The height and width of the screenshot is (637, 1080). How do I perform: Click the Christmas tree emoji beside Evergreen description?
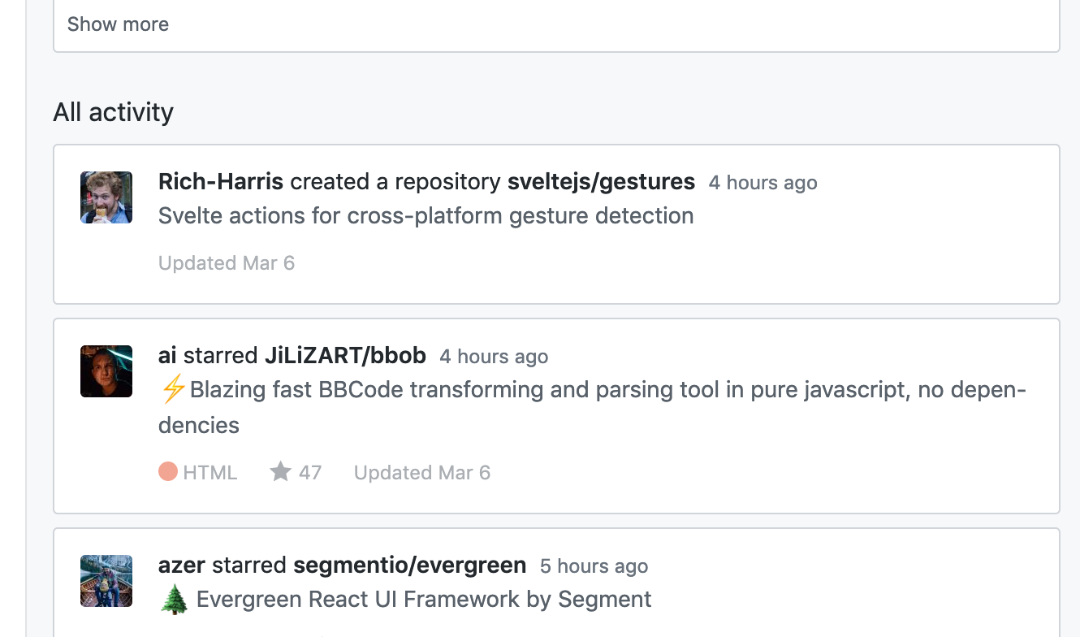[175, 599]
